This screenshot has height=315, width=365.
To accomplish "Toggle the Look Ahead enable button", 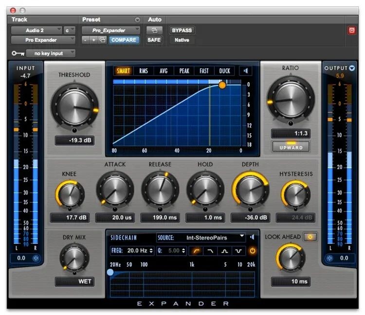I will pyautogui.click(x=310, y=237).
